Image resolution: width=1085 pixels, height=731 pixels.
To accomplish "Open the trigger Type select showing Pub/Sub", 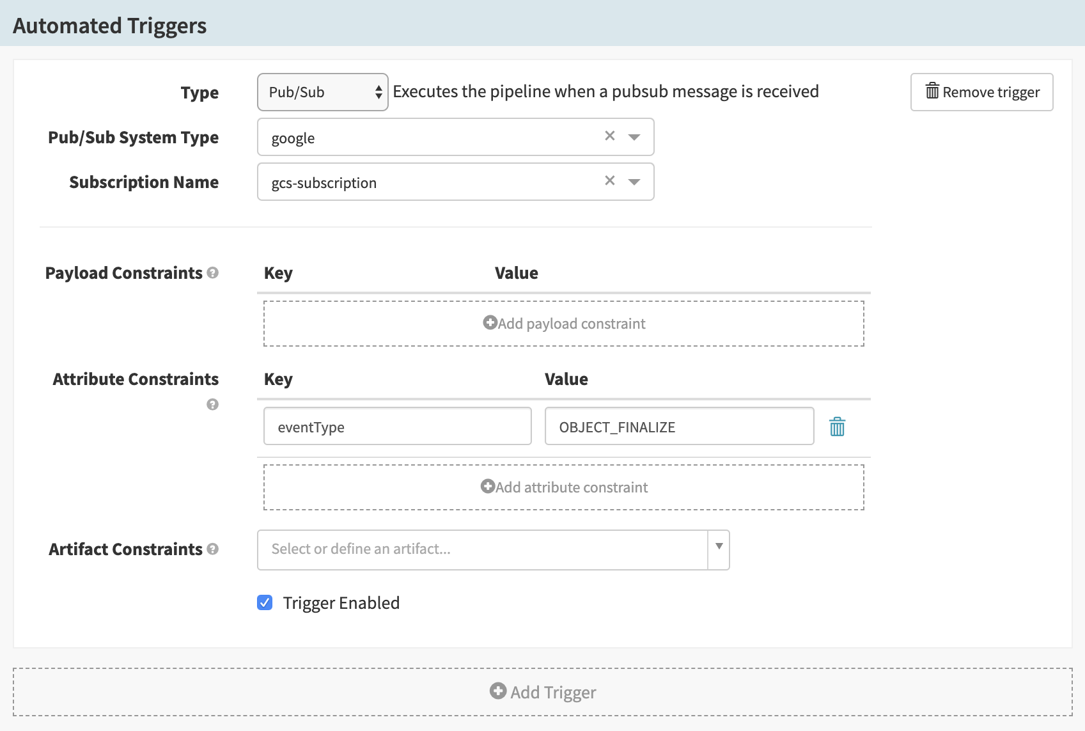I will click(322, 92).
